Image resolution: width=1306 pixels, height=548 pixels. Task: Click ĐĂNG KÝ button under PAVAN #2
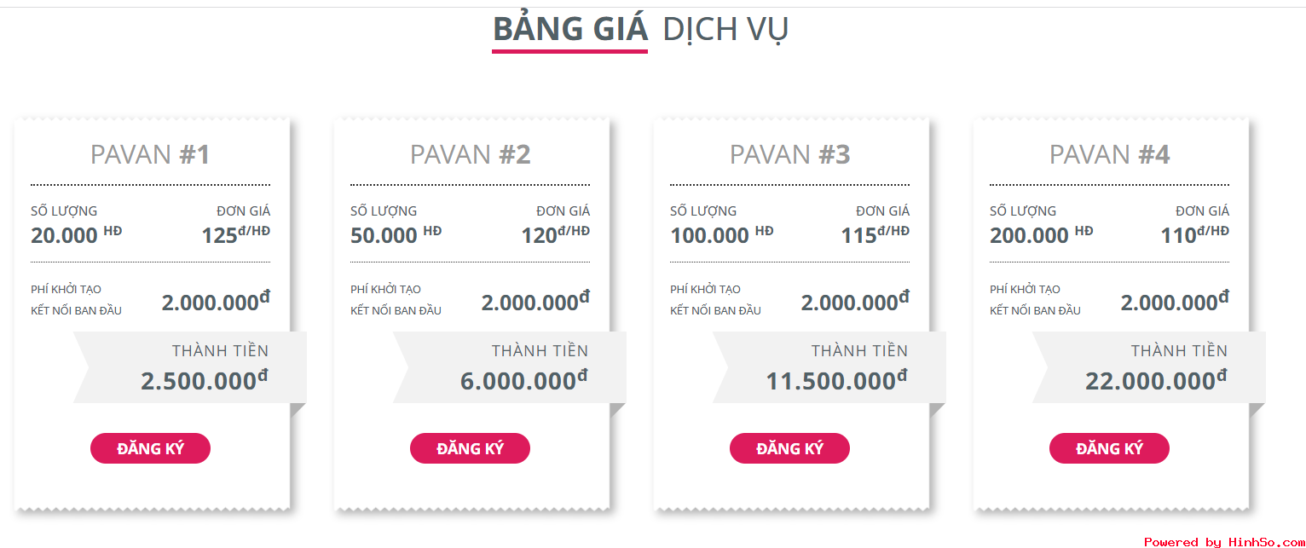pyautogui.click(x=470, y=448)
